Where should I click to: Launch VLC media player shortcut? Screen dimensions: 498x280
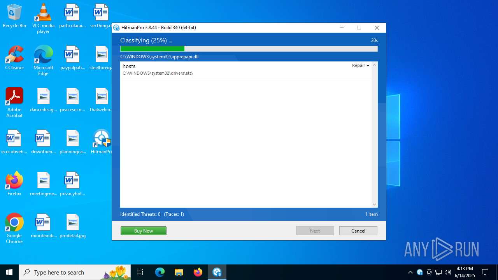[43, 19]
